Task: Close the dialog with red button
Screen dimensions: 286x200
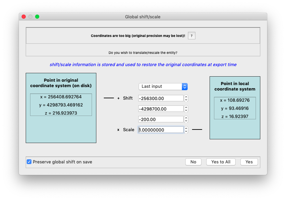Action: click(24, 17)
